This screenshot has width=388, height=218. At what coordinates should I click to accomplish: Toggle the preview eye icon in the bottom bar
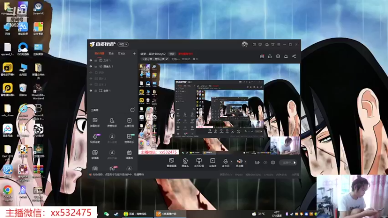265,162
